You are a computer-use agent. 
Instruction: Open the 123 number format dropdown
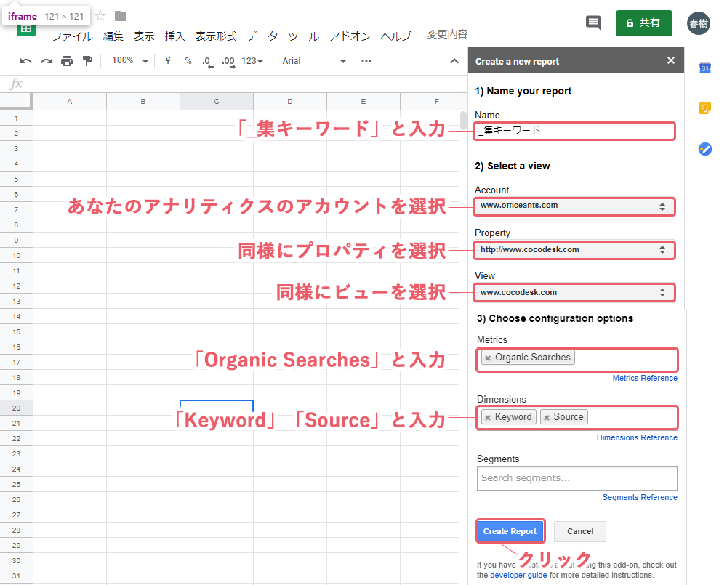pyautogui.click(x=252, y=61)
